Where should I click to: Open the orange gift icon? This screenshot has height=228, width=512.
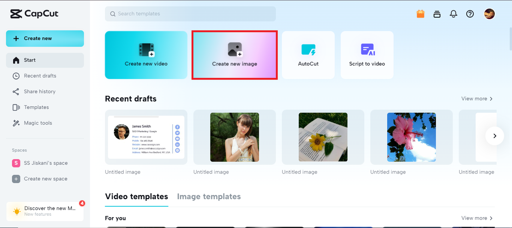pos(420,14)
